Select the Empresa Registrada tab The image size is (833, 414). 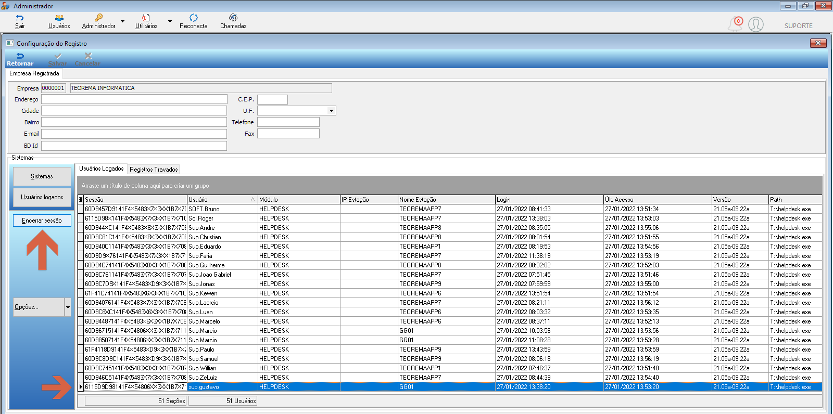pyautogui.click(x=34, y=73)
